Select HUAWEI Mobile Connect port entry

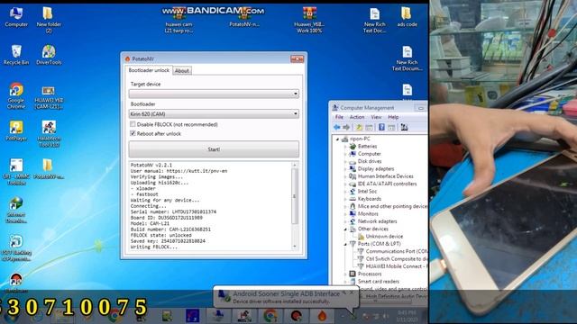397,266
